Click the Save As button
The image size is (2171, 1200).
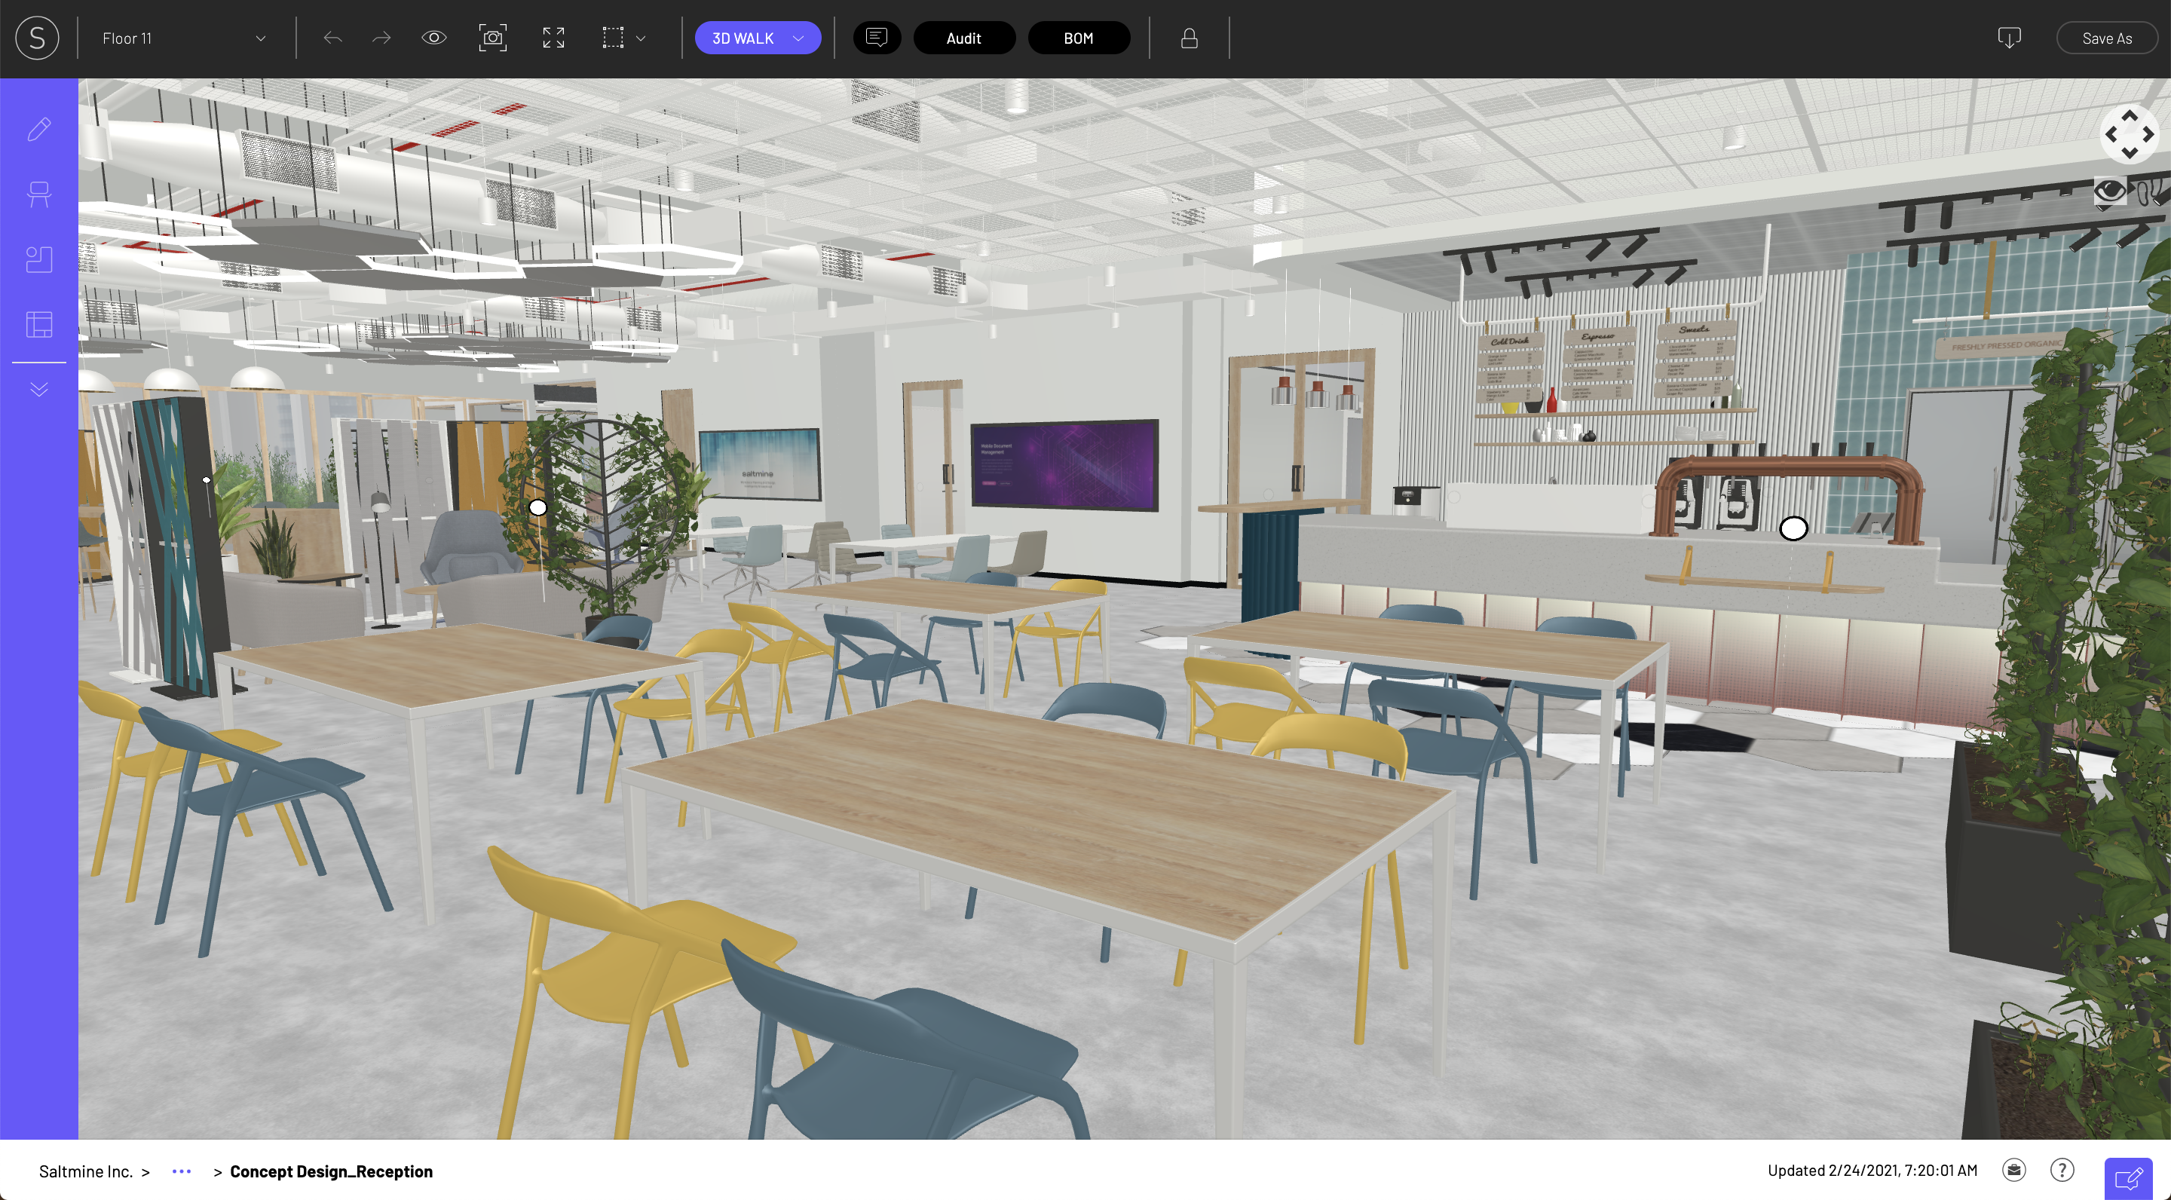tap(2106, 38)
